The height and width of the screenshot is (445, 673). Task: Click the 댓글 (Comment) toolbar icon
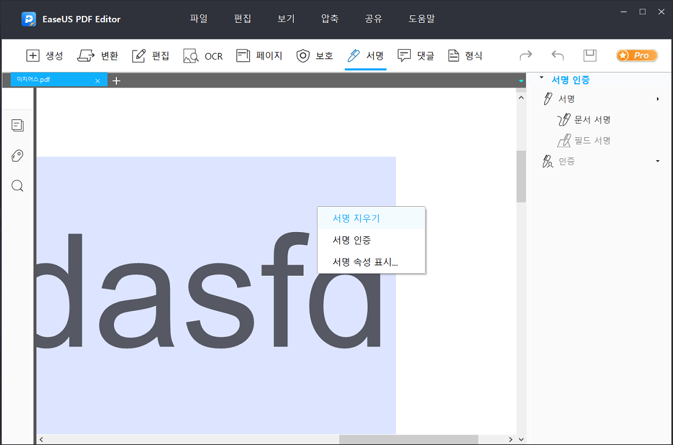(x=405, y=56)
